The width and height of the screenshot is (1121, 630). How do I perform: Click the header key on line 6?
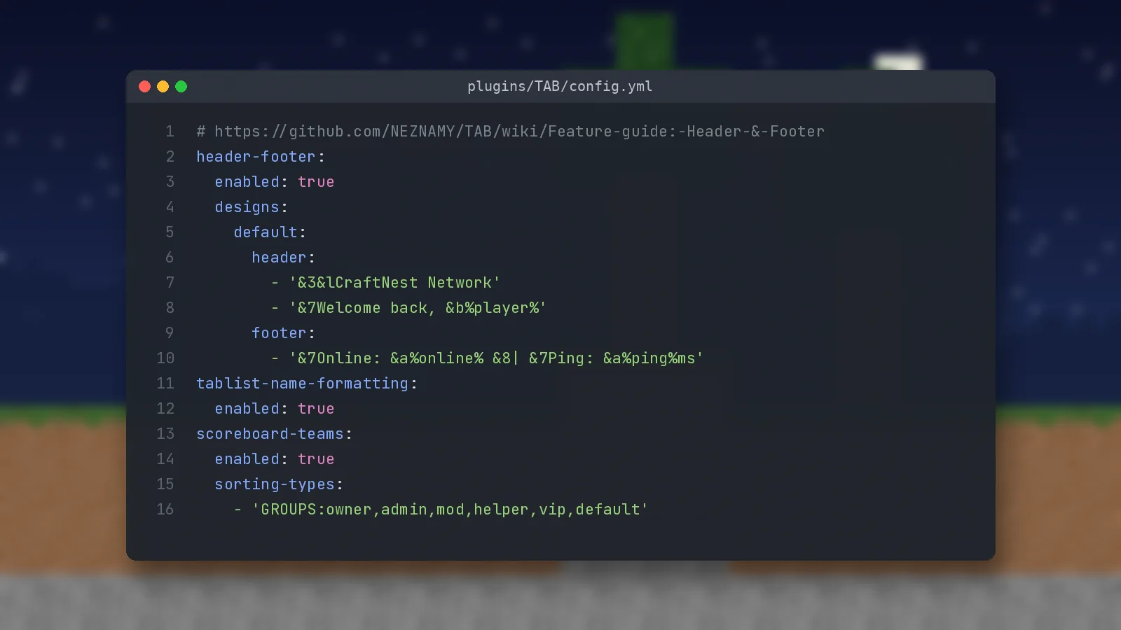(x=279, y=258)
